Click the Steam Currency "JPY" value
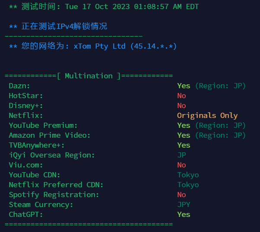The width and height of the screenshot is (260, 232). 184,204
